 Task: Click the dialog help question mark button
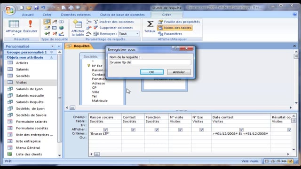point(175,48)
